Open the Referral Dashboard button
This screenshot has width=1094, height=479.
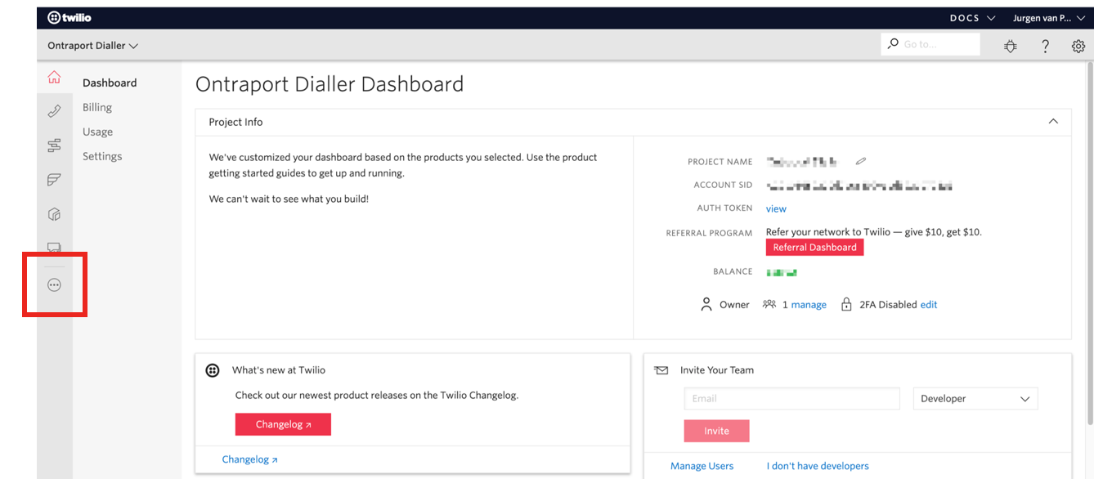tap(814, 247)
